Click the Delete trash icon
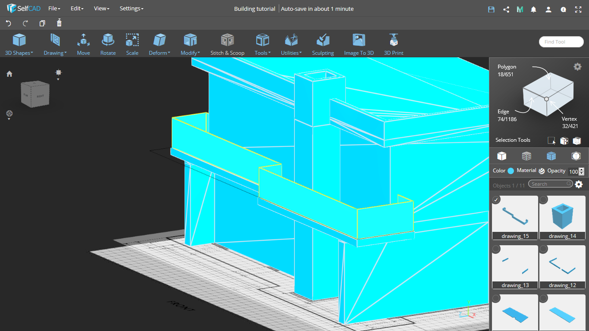The image size is (589, 331). click(x=59, y=23)
